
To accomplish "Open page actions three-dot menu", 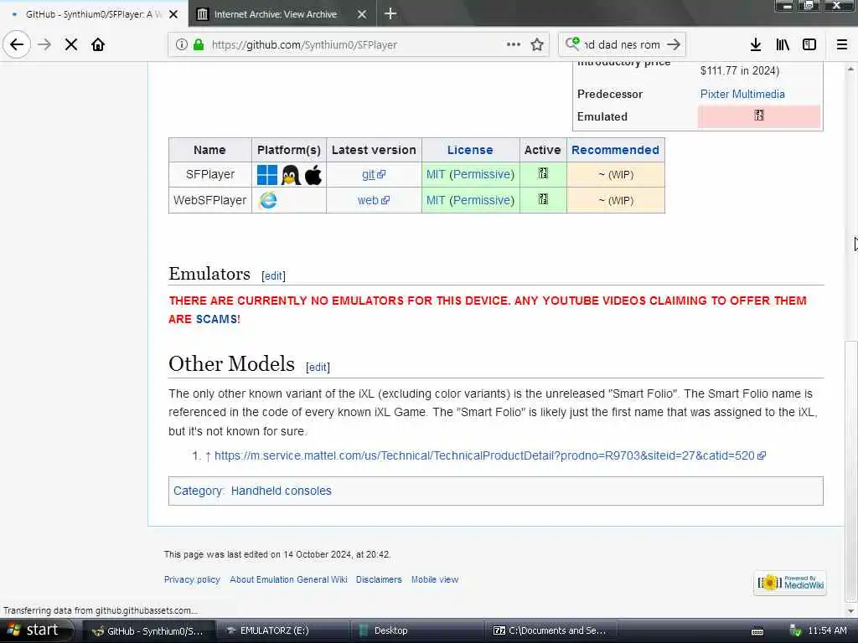I will coord(514,44).
